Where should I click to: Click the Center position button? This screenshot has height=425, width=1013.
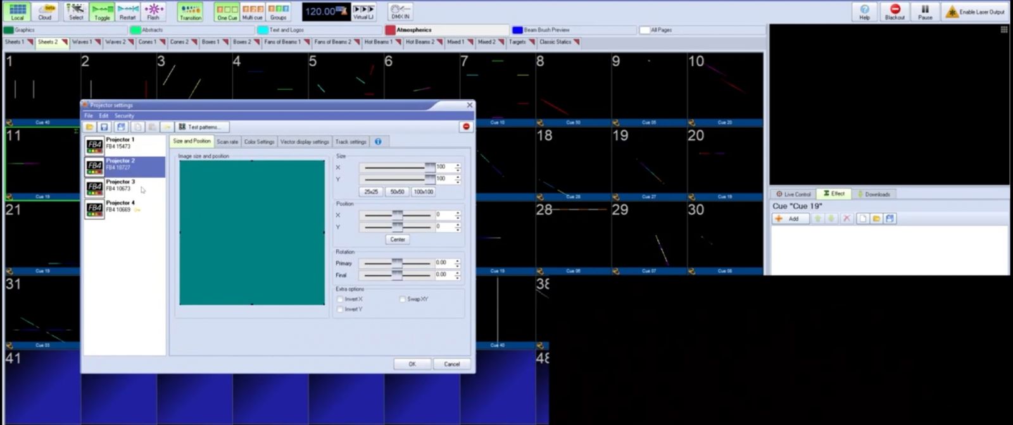pyautogui.click(x=398, y=240)
